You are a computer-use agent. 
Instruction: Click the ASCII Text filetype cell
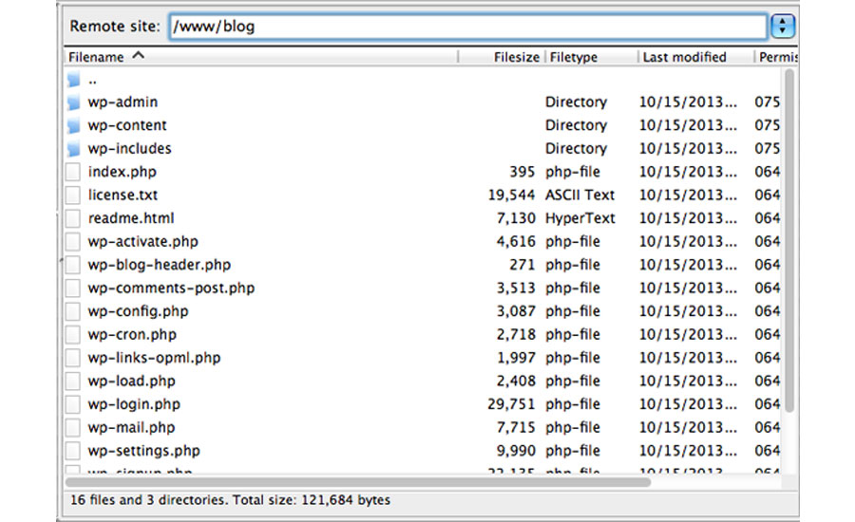click(580, 196)
